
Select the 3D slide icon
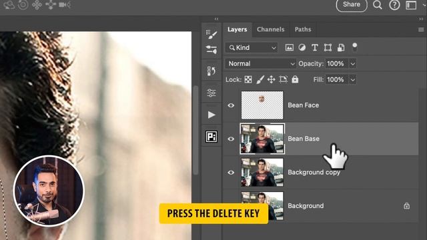click(x=51, y=5)
